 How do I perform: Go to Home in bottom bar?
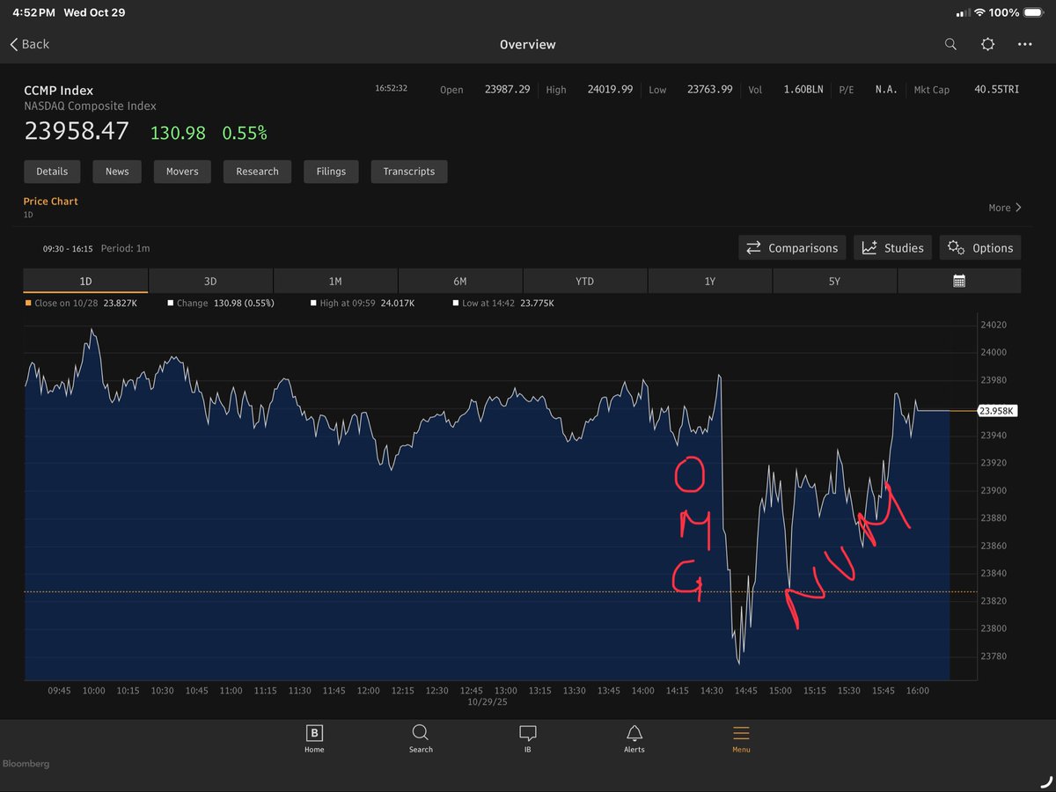point(314,738)
